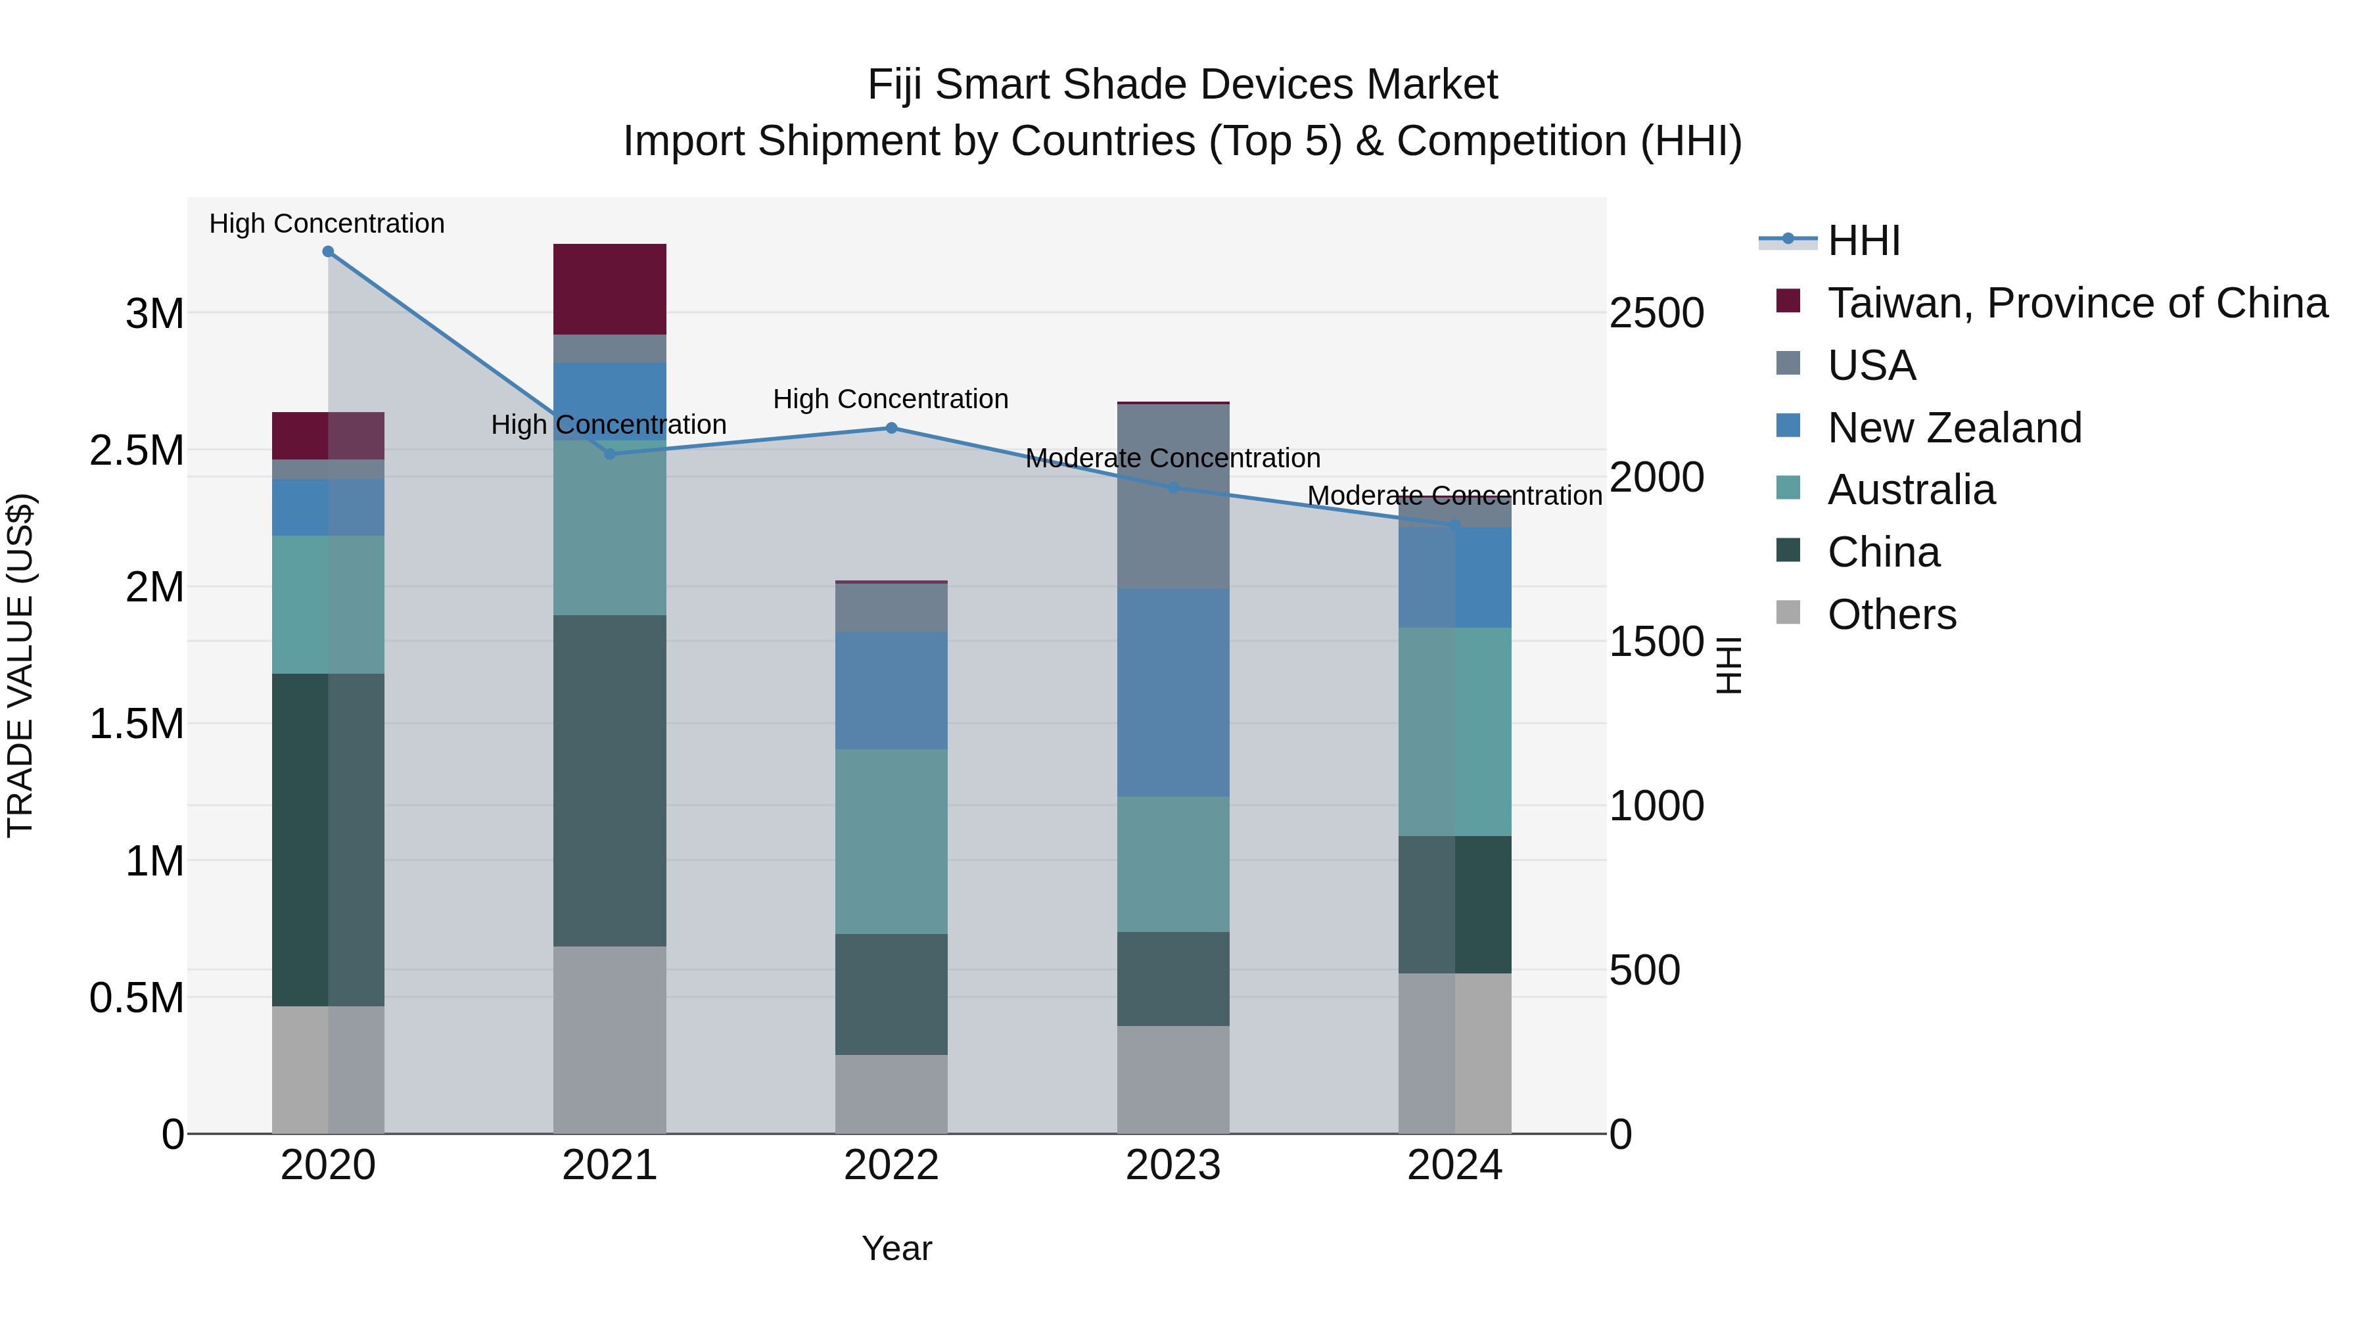Image resolution: width=2366 pixels, height=1331 pixels.
Task: Click the Others segment in the 2022 bar
Action: (891, 1095)
